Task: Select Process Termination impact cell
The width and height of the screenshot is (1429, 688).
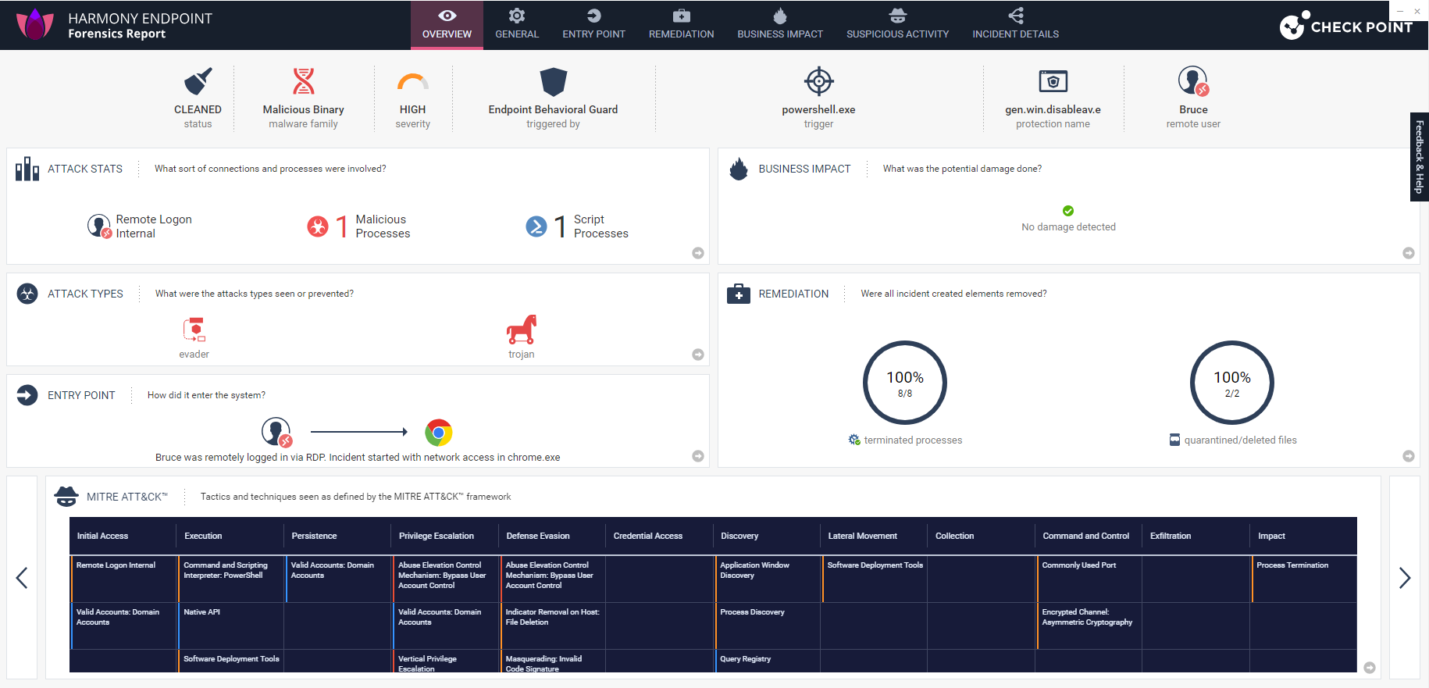Action: (1304, 579)
